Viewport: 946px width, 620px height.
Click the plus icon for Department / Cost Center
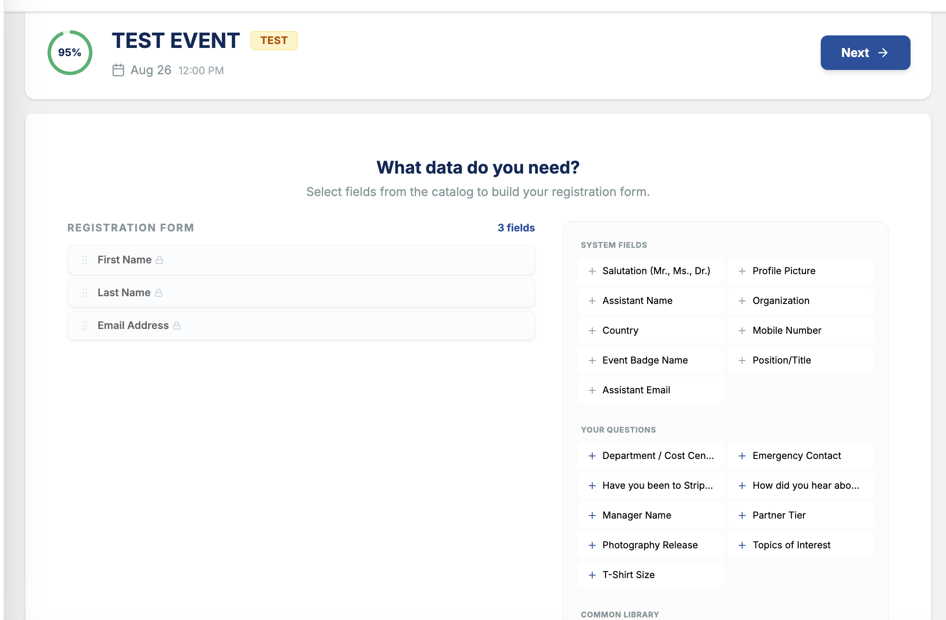[x=592, y=456]
